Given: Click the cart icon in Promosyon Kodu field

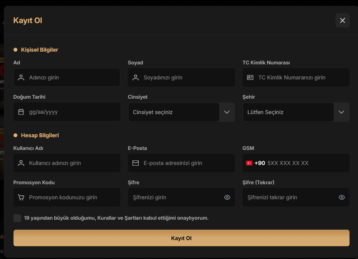Looking at the screenshot, I should coord(21,197).
